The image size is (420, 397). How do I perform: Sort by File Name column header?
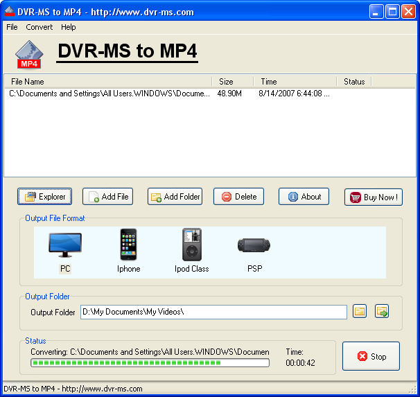click(108, 81)
